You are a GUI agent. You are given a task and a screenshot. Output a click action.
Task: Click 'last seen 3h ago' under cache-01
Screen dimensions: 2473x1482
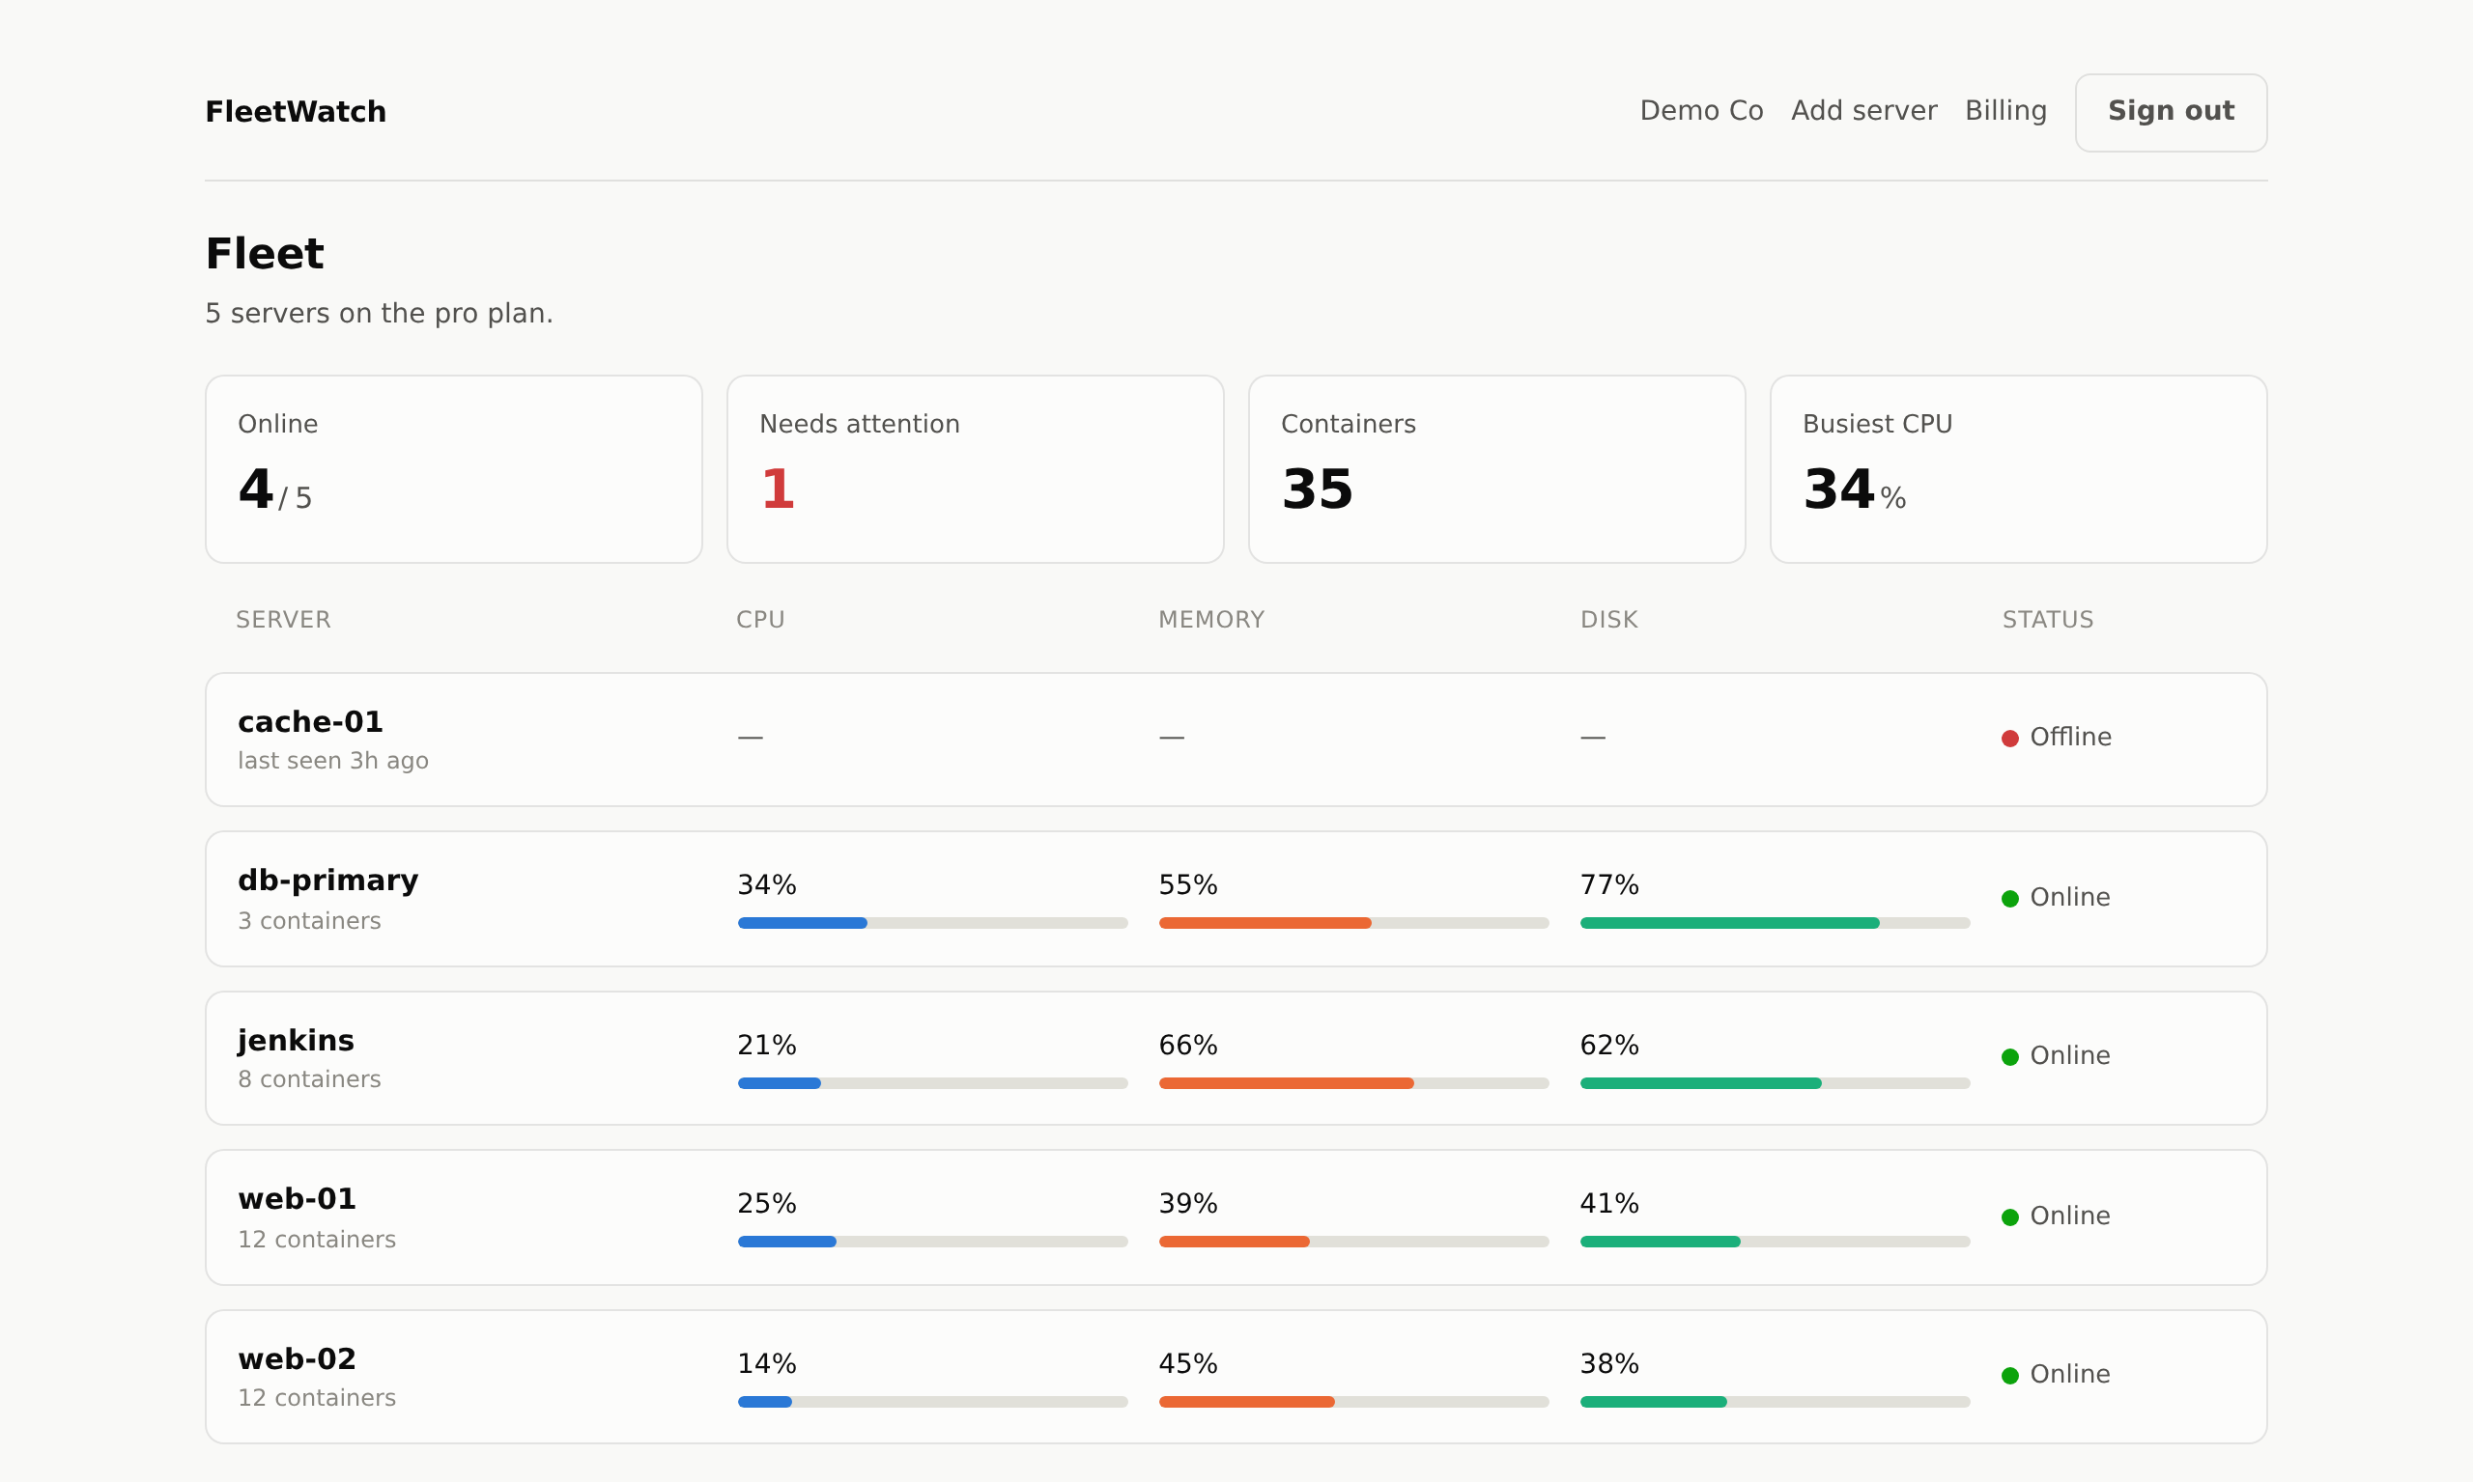click(x=332, y=761)
